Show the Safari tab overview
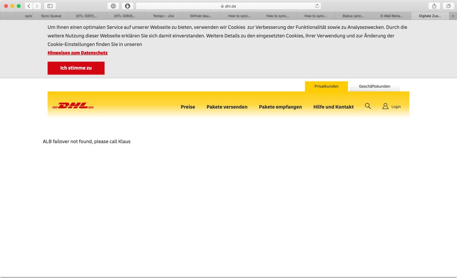Screen dimensions: 457x278 click(449, 6)
